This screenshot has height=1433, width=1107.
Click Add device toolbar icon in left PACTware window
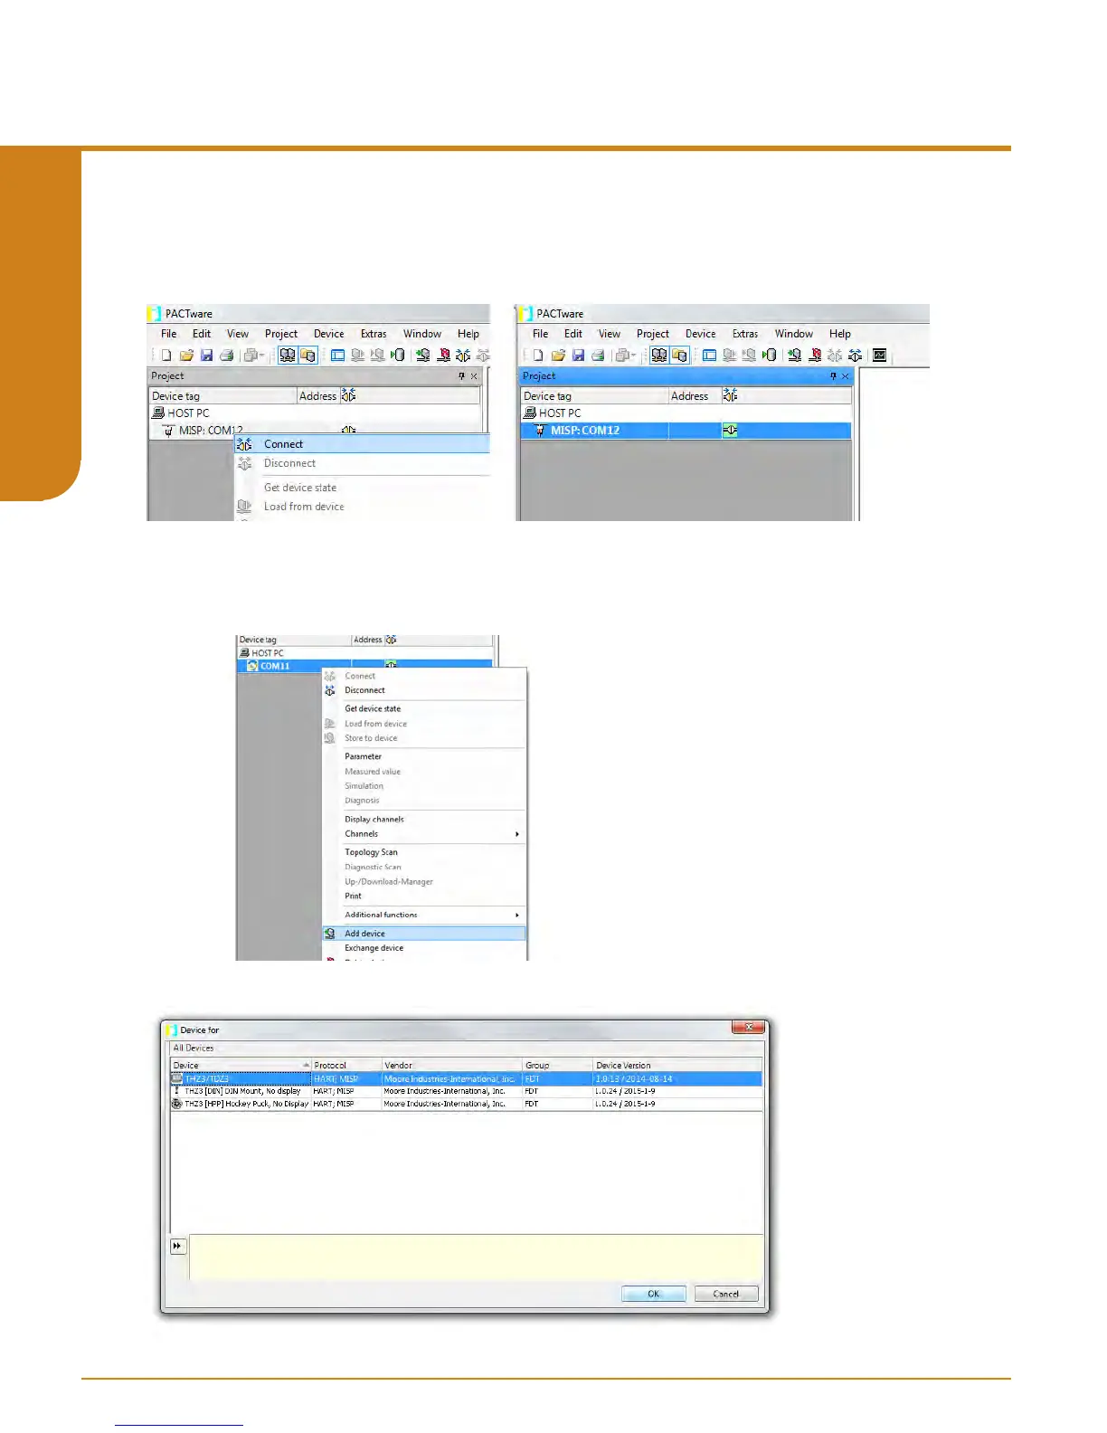pyautogui.click(x=422, y=356)
